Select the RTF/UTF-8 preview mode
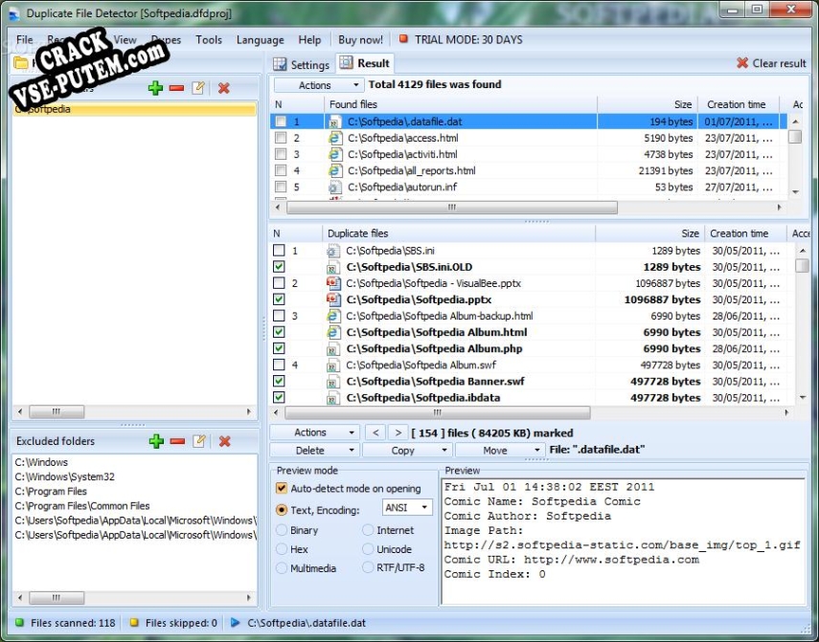 (368, 567)
